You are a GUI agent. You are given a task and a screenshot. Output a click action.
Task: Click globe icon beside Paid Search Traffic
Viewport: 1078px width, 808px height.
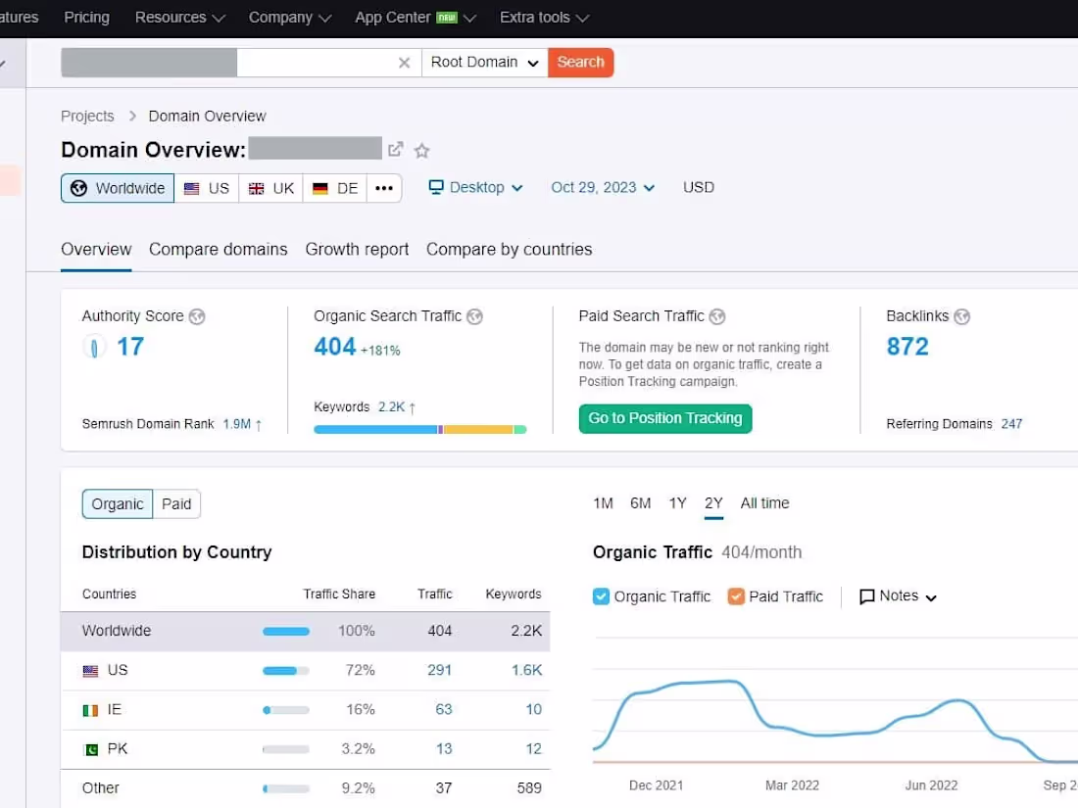click(x=717, y=316)
